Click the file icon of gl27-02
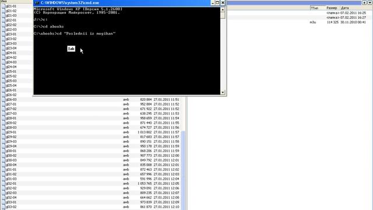The image size is (373, 210). 3,109
